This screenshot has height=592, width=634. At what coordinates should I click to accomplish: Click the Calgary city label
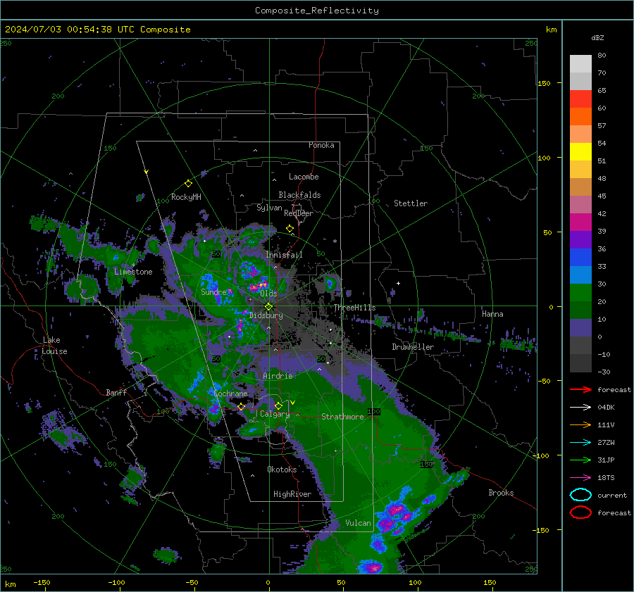coord(275,414)
